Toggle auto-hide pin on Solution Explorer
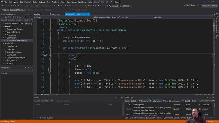The height and width of the screenshot is (123, 219). [28, 14]
